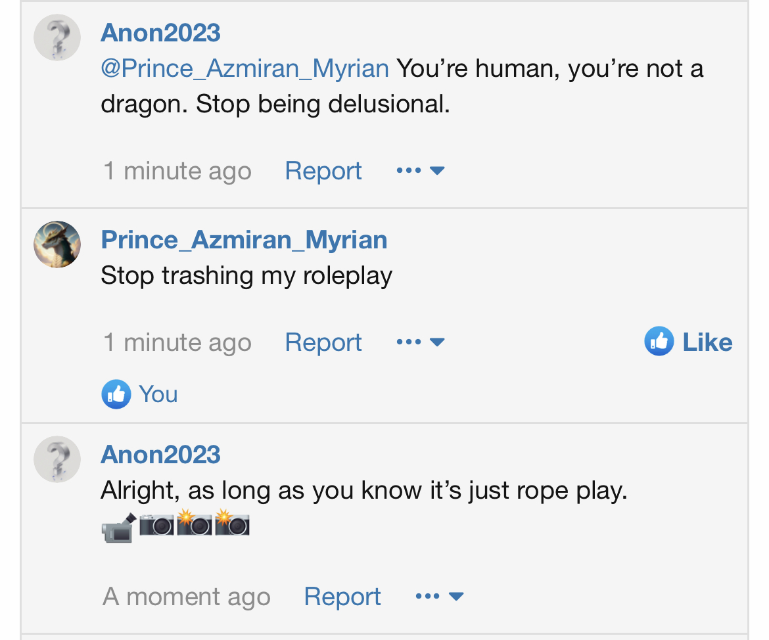Report the "Stop trashing my roleplay" comment
Screen dimensions: 769x640
tap(323, 342)
